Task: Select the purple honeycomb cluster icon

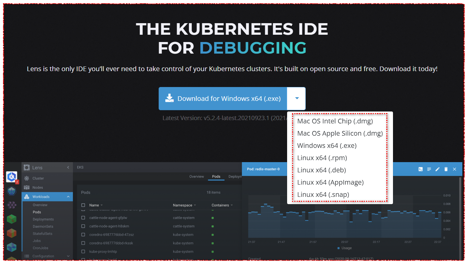Action: point(12,205)
